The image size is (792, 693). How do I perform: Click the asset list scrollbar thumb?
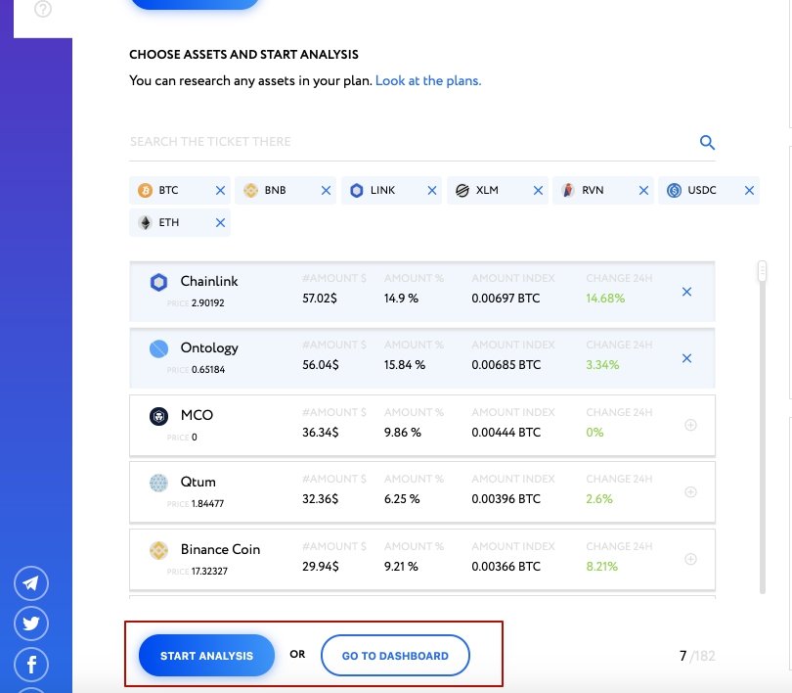tap(763, 271)
